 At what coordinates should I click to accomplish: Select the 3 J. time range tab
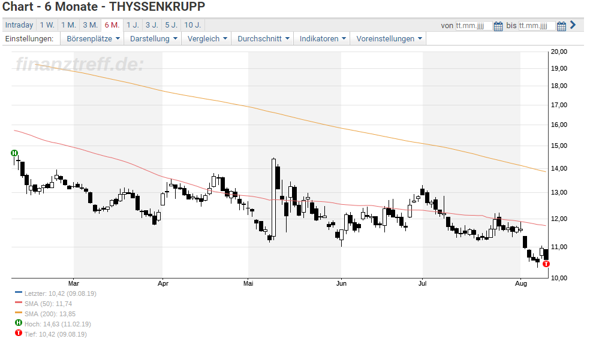pos(152,25)
